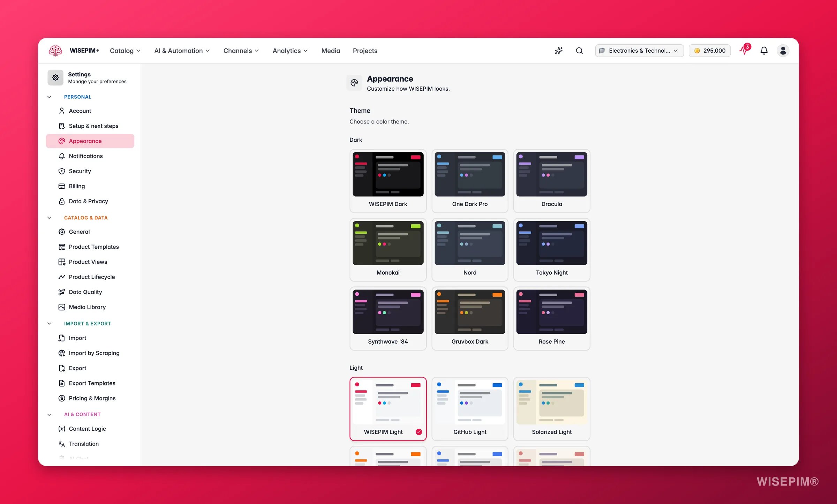Select the Gruvbox Dark theme
837x504 pixels.
click(x=470, y=318)
